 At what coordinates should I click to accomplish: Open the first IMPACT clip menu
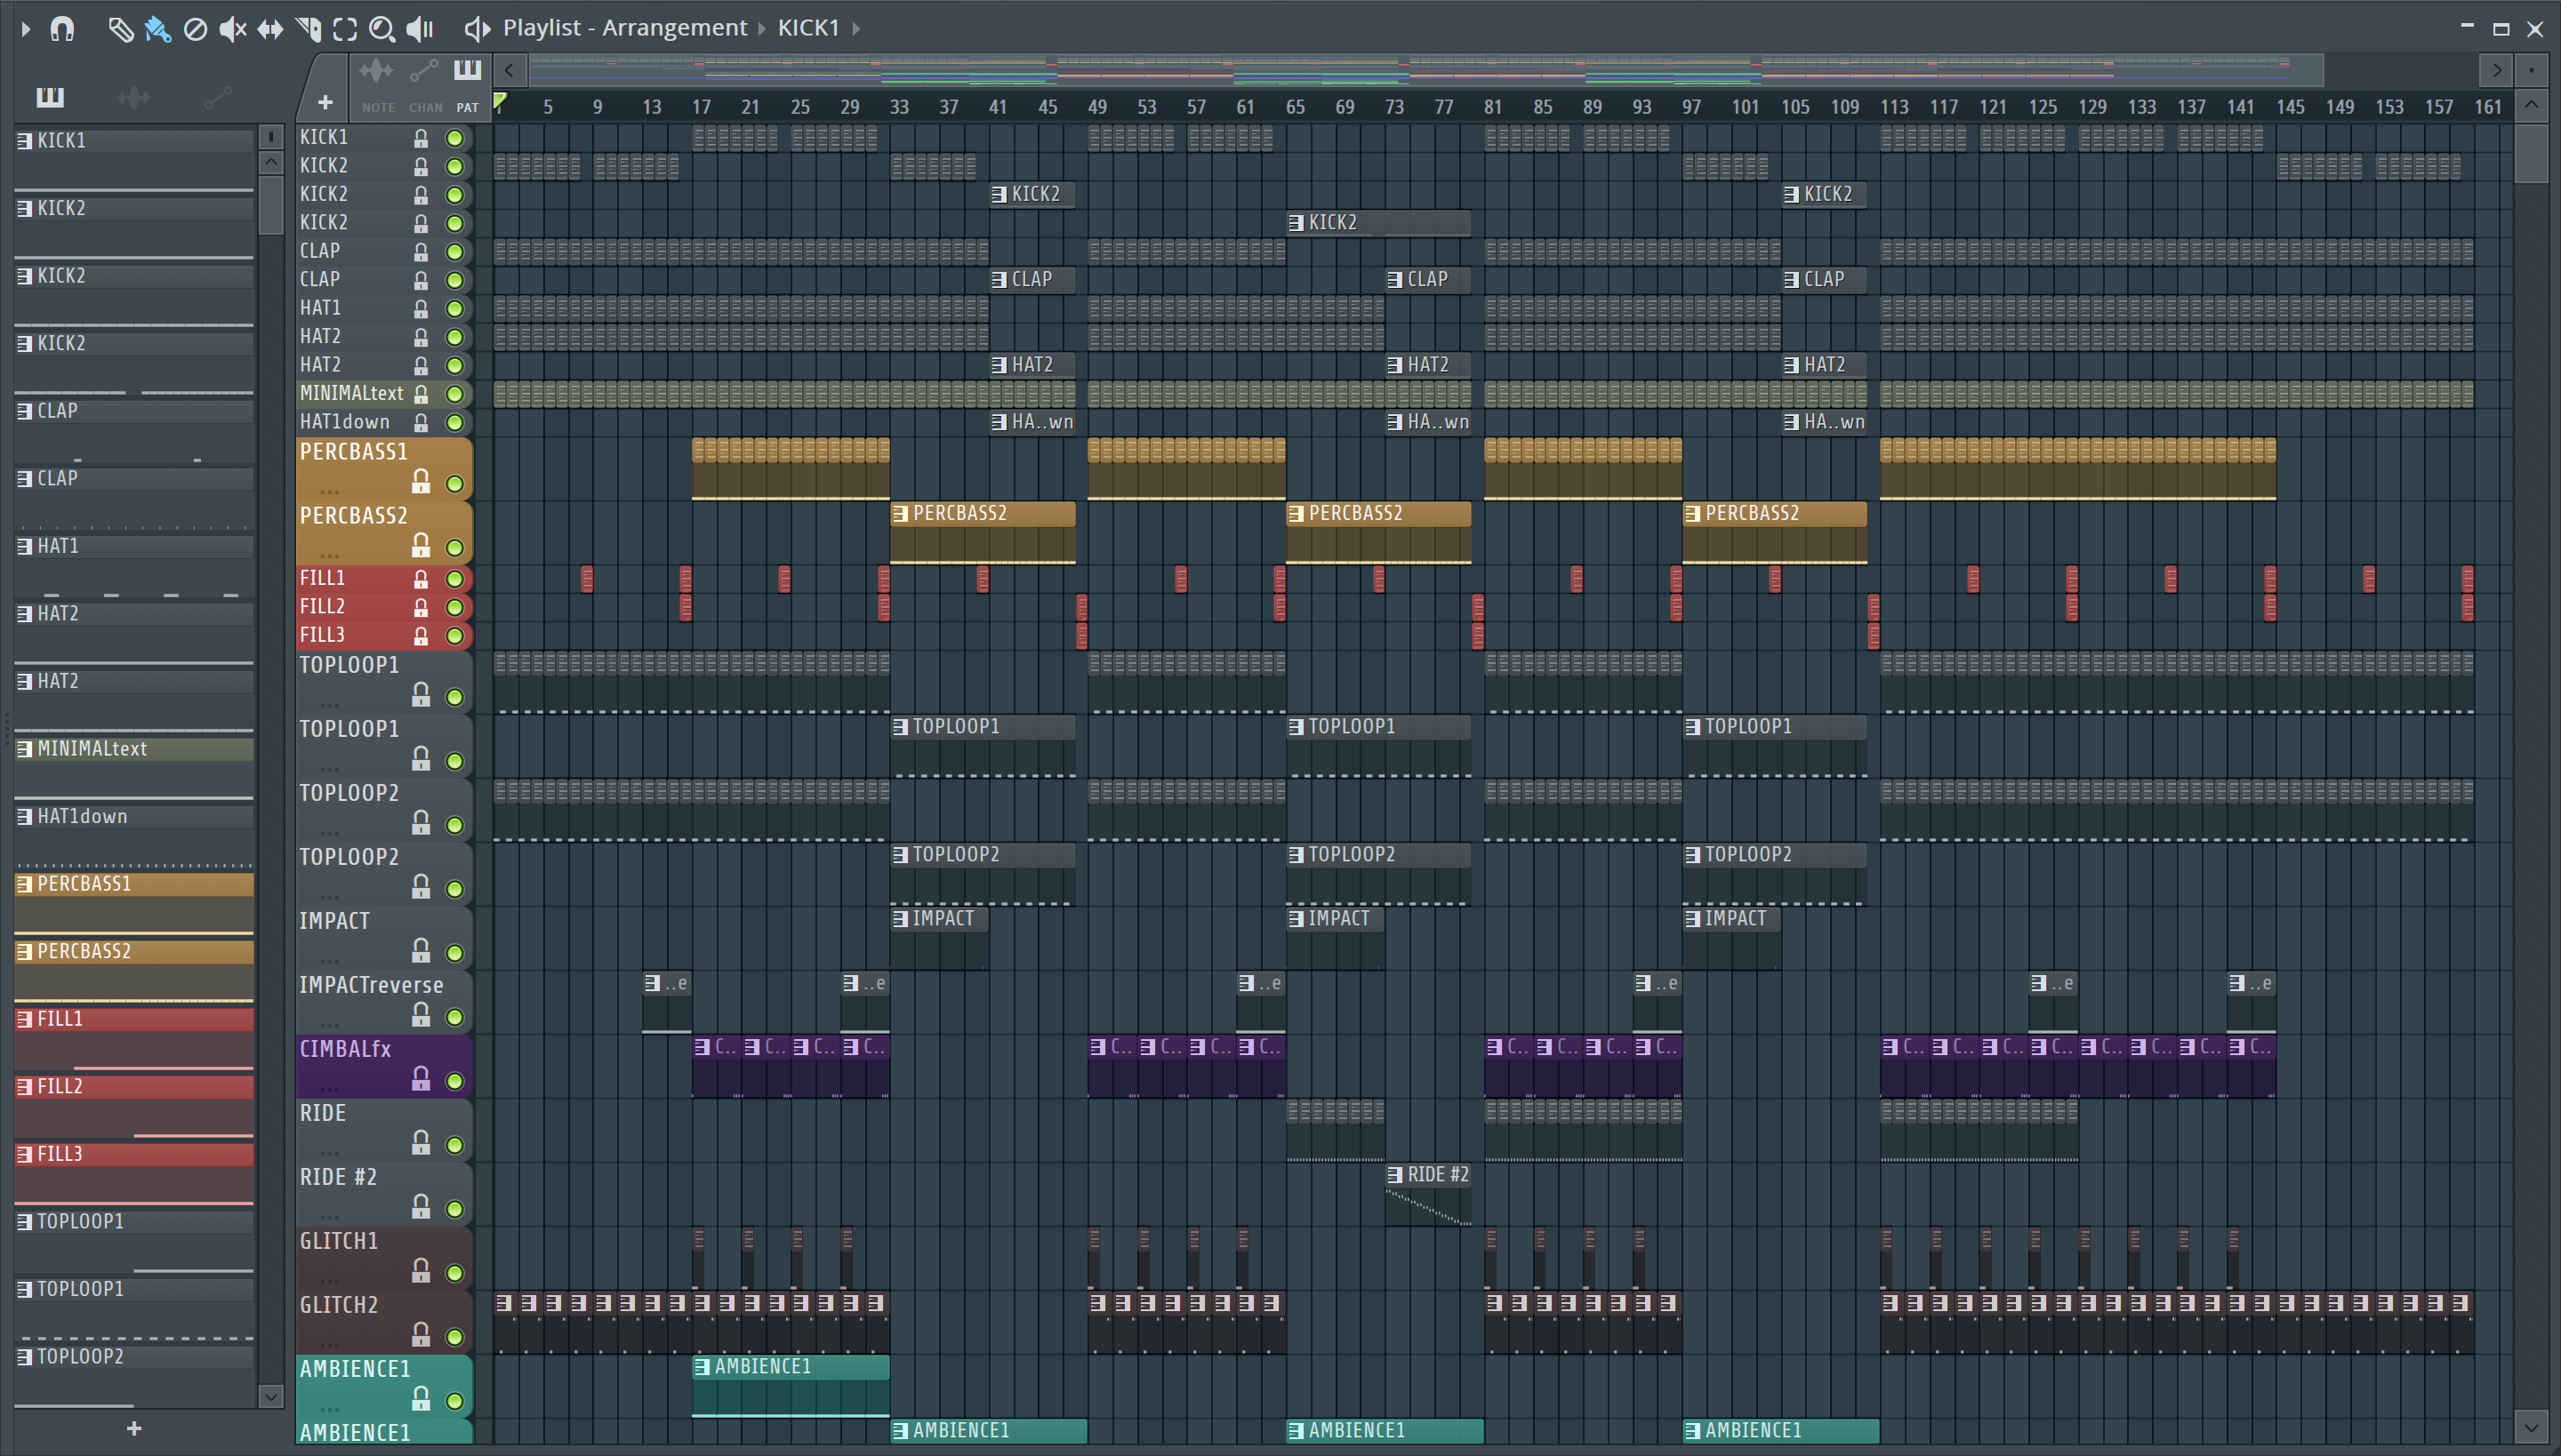(899, 919)
